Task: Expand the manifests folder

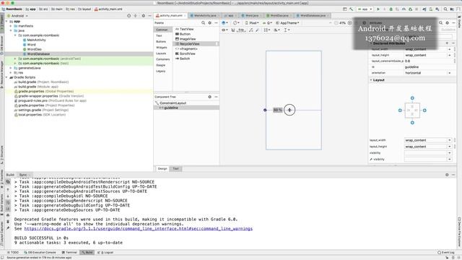Action: pos(11,26)
